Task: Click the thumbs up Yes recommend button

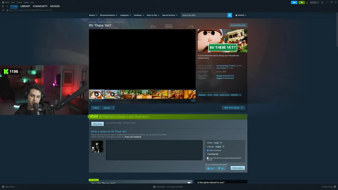Action: (210, 168)
